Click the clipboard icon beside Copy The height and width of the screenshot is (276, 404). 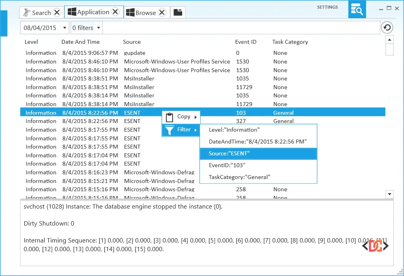point(169,117)
